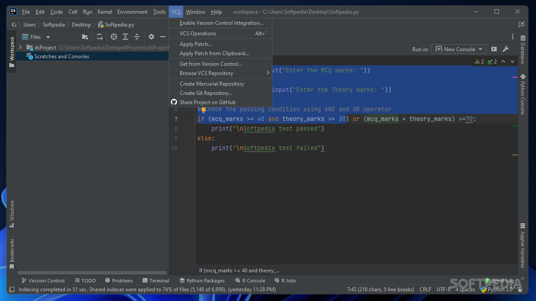Select Get from Version Control

coord(221,64)
